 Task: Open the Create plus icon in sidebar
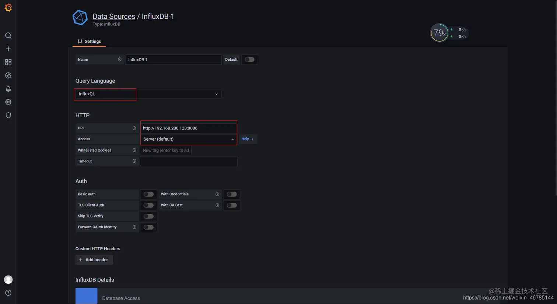pos(8,49)
